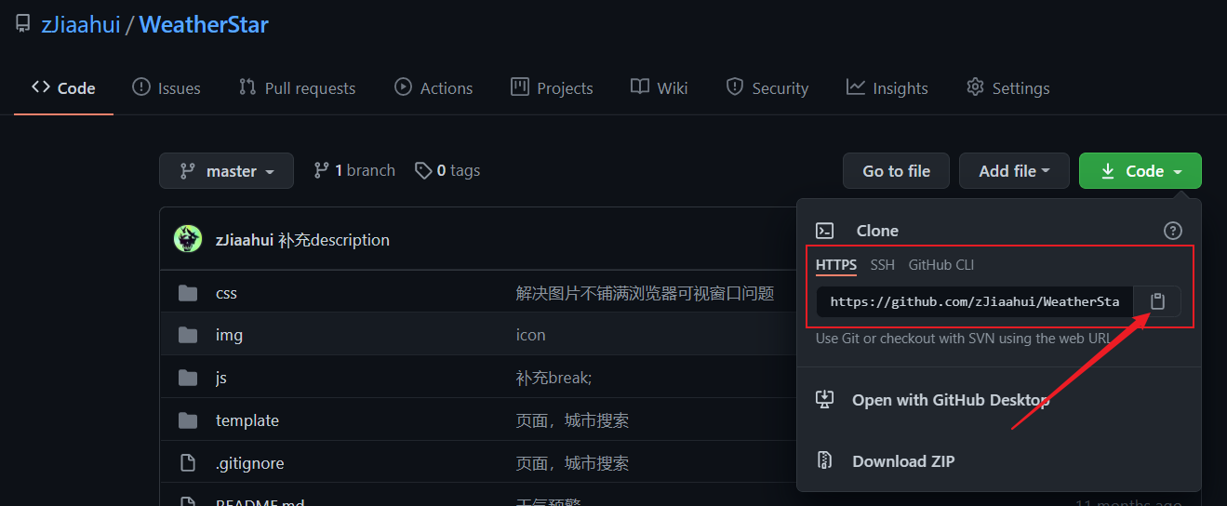Copy the clone URL with clipboard icon
The height and width of the screenshot is (506, 1227).
point(1157,301)
